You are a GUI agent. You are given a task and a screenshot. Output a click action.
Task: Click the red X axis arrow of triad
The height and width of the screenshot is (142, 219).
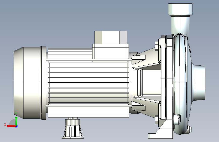coord(11,126)
